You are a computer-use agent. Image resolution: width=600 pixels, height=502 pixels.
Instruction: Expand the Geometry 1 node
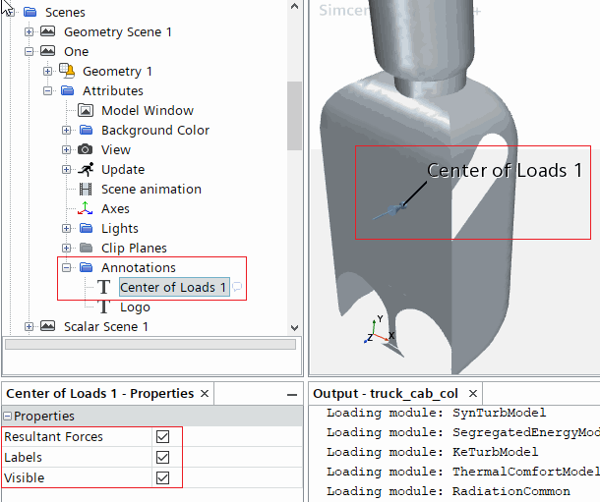click(x=47, y=71)
